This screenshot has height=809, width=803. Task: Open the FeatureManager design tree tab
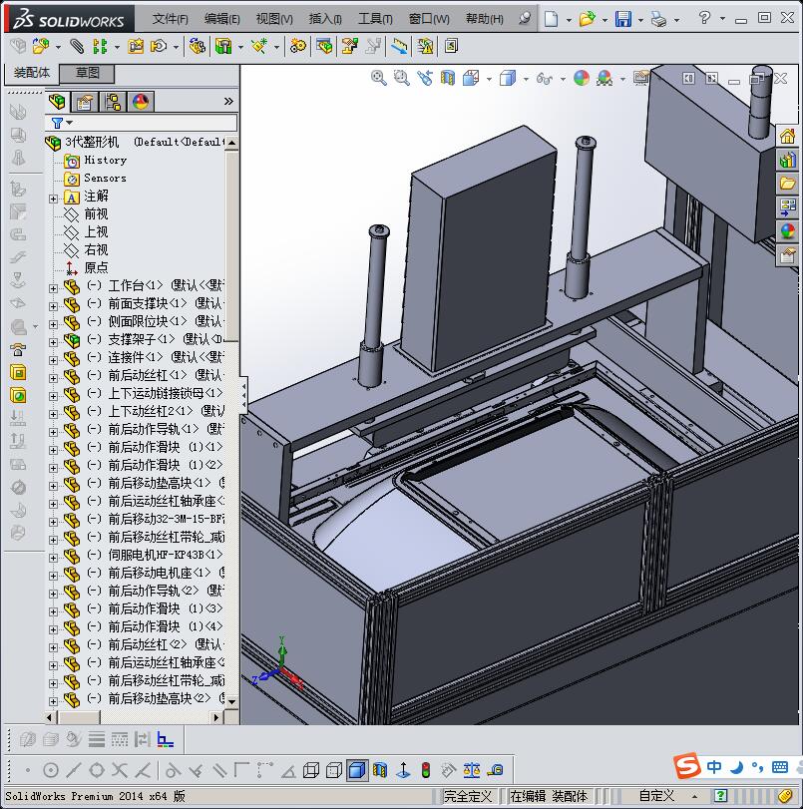58,101
